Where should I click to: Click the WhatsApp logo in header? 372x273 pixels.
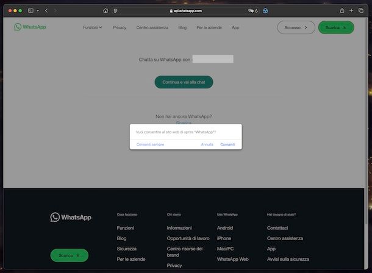pos(30,27)
